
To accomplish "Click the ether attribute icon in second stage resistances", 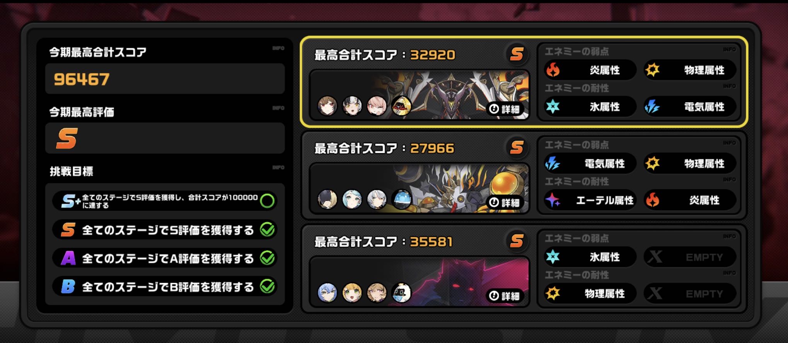I will 553,200.
